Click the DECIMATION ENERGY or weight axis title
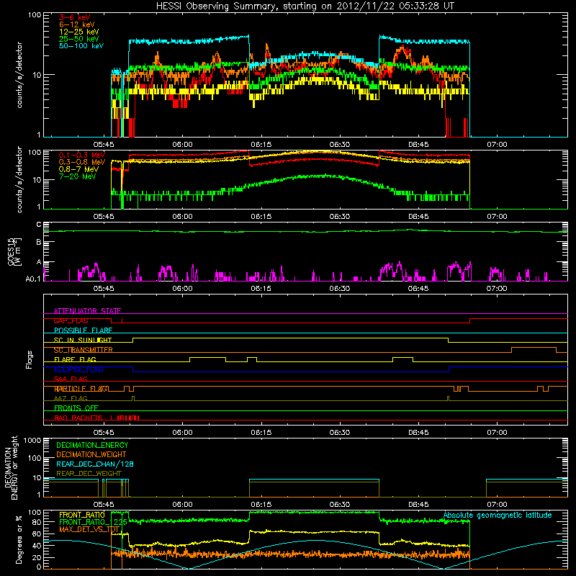 point(11,467)
